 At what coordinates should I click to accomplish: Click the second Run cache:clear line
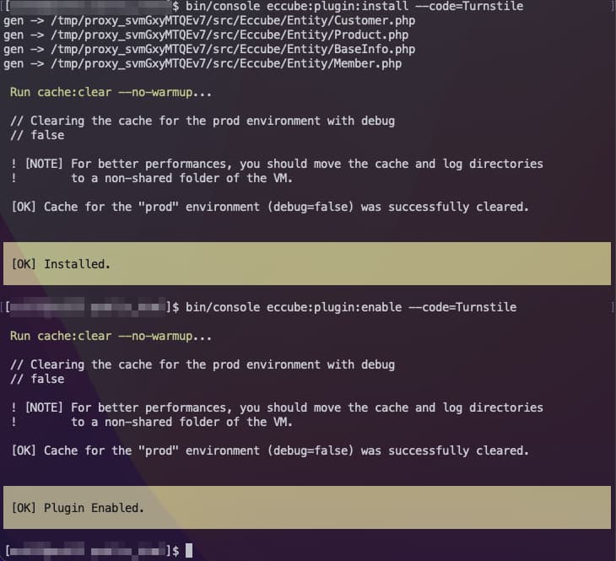[x=111, y=337]
